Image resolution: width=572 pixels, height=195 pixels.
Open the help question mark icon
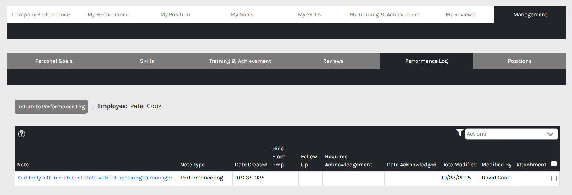(22, 134)
